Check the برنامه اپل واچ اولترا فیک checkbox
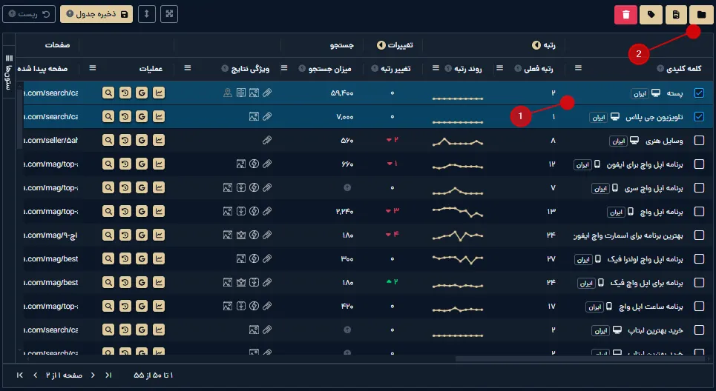716x391 pixels. [699, 259]
